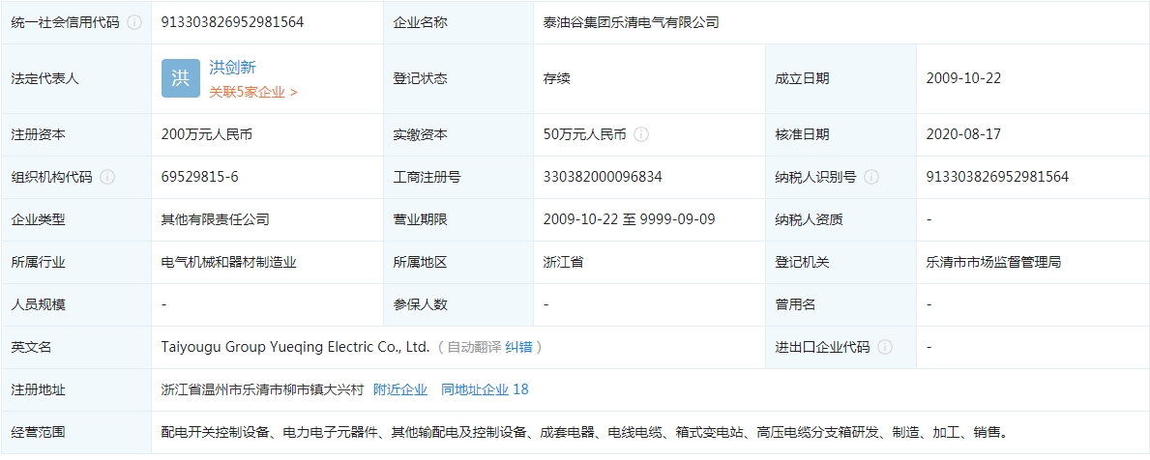
Task: Click the info icon beside 纳税人识别号
Action: point(871,177)
